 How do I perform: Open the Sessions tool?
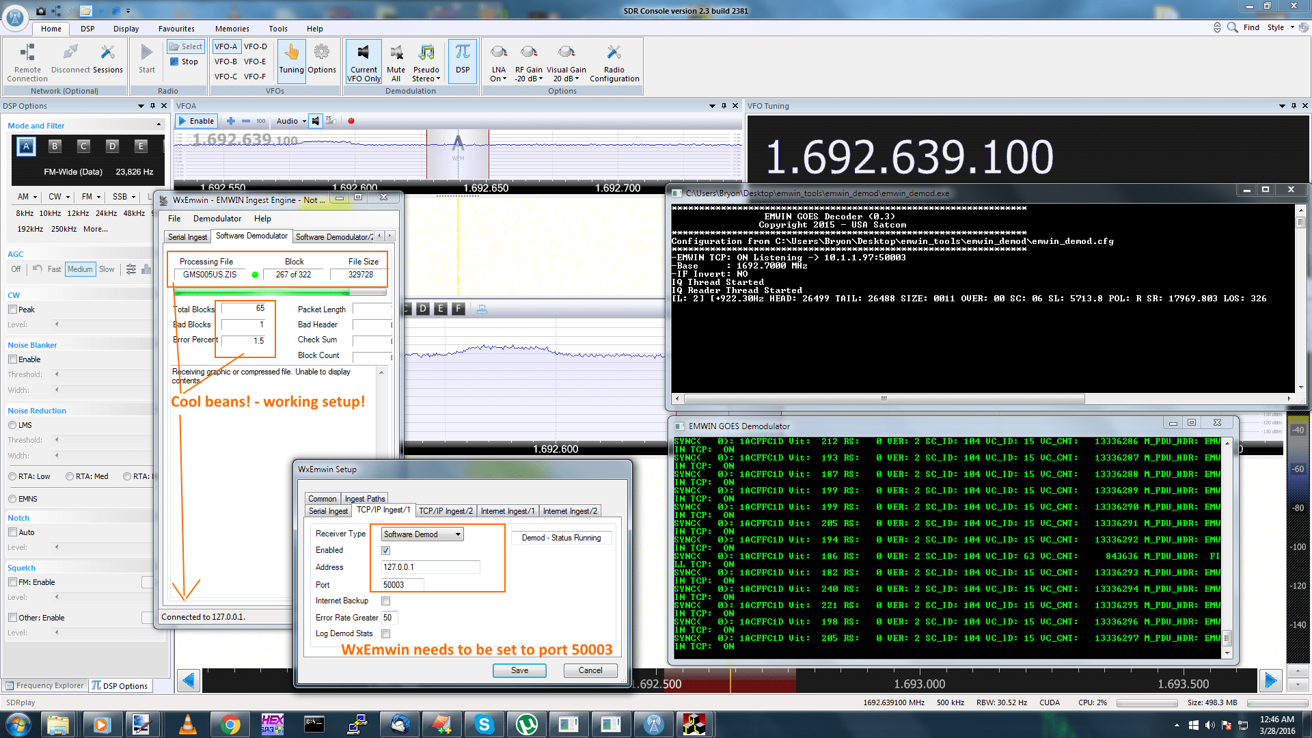tap(107, 58)
